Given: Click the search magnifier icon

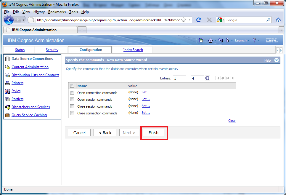Looking at the screenshot, I should tap(268, 20).
